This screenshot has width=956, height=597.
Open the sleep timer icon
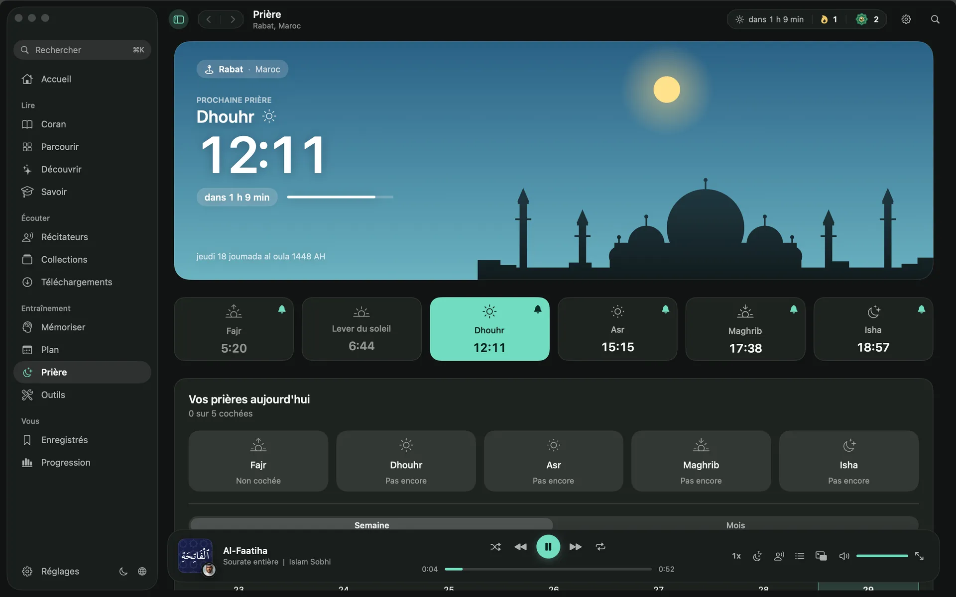point(757,556)
